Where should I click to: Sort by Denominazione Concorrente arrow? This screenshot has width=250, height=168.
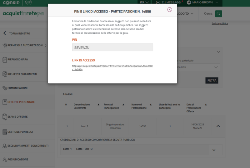pyautogui.click(x=98, y=105)
